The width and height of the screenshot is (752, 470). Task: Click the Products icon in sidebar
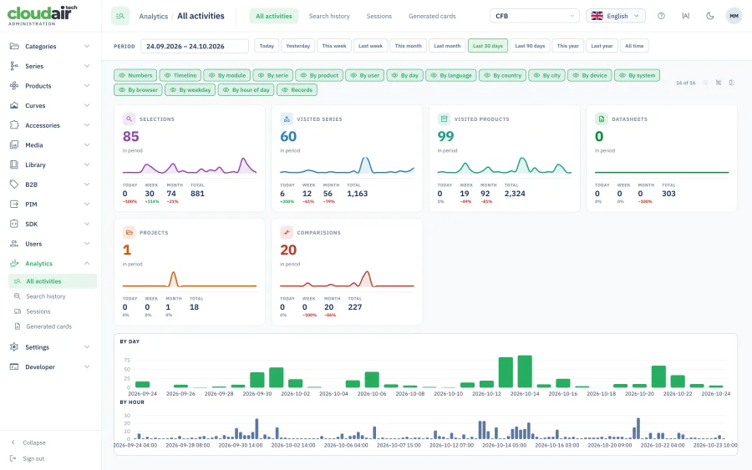tap(14, 85)
